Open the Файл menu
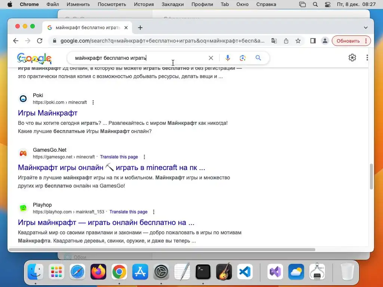 [52, 4]
